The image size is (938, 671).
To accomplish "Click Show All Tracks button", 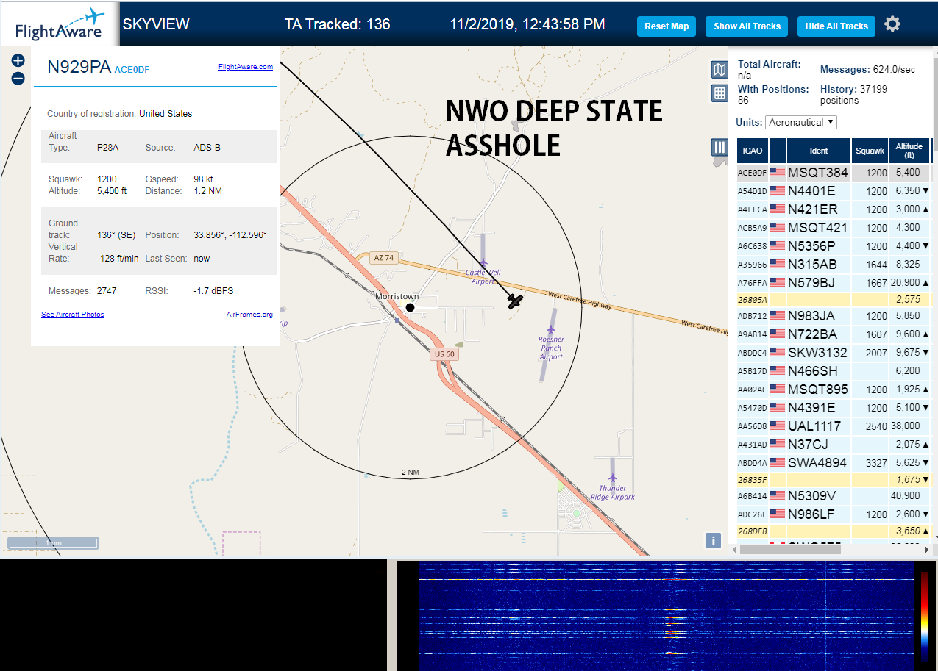I will pyautogui.click(x=747, y=26).
